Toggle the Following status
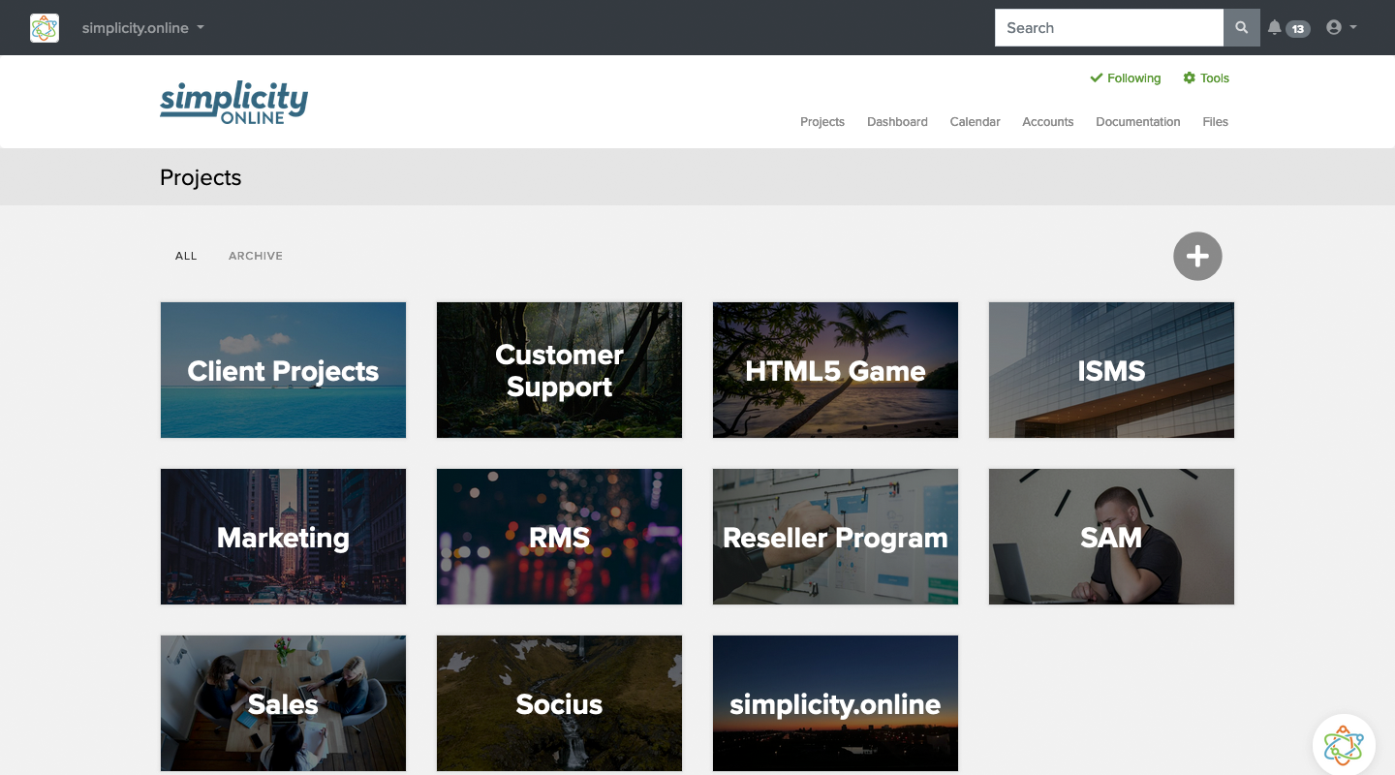1395x775 pixels. 1126,78
